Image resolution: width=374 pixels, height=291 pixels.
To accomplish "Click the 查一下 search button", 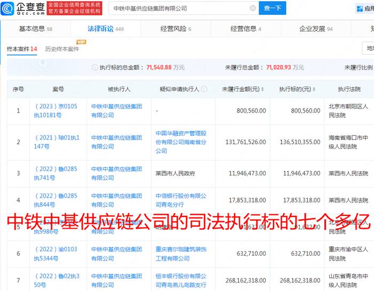I will coord(272,8).
